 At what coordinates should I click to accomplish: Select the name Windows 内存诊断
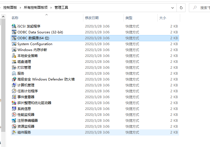coord(32,50)
